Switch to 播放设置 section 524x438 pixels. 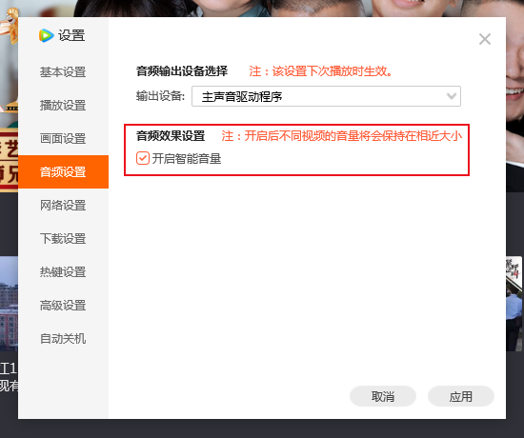coord(63,106)
